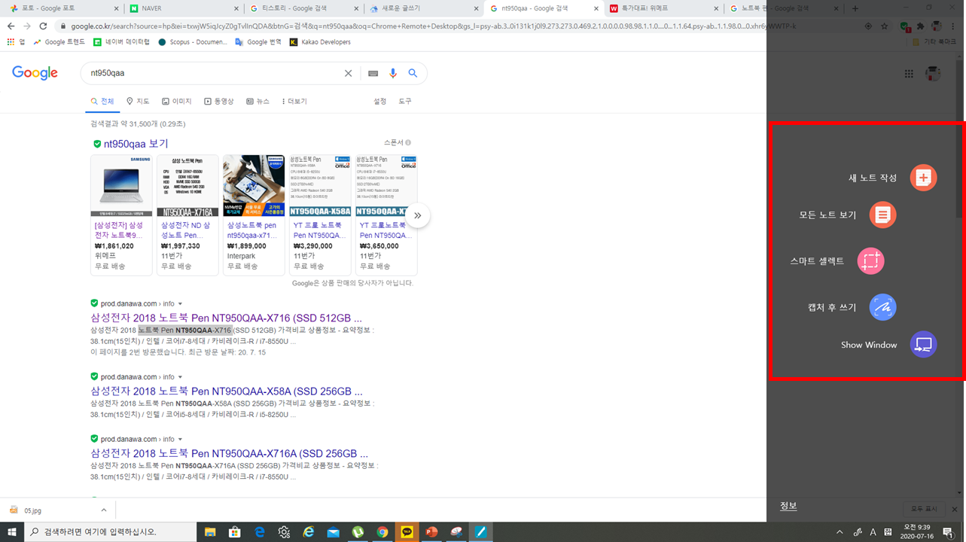Select the 이미지 search tab

click(x=177, y=101)
